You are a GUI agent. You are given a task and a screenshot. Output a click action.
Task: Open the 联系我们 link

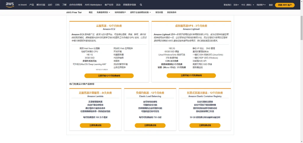pos(228,5)
